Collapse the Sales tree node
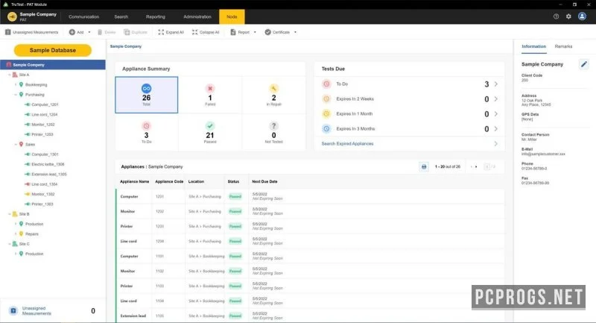Viewport: 596px width, 323px height. coord(16,145)
